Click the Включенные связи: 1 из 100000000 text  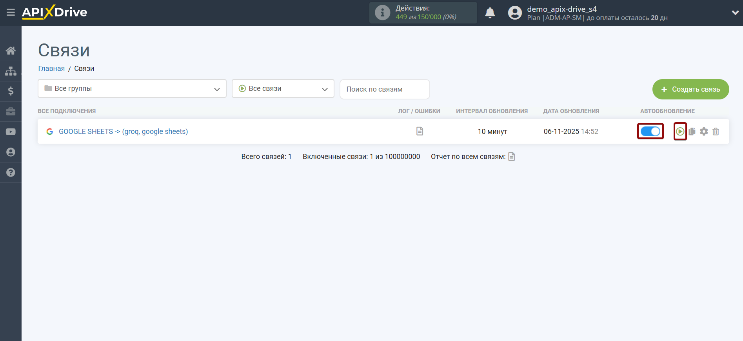click(361, 157)
